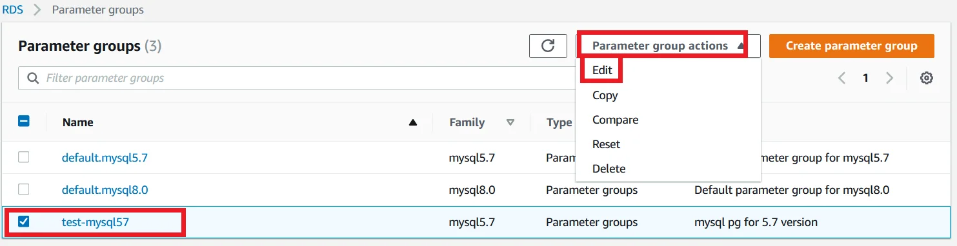Uncheck the test-mysql57 row checkbox
The image size is (957, 246).
[23, 222]
